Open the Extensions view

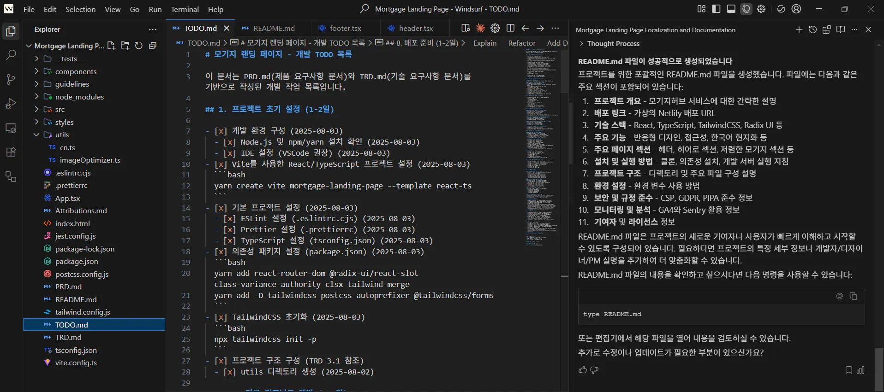pyautogui.click(x=11, y=152)
